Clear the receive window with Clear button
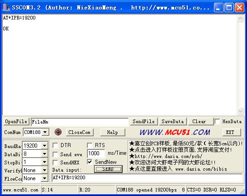The height and width of the screenshot is (196, 247). click(199, 121)
